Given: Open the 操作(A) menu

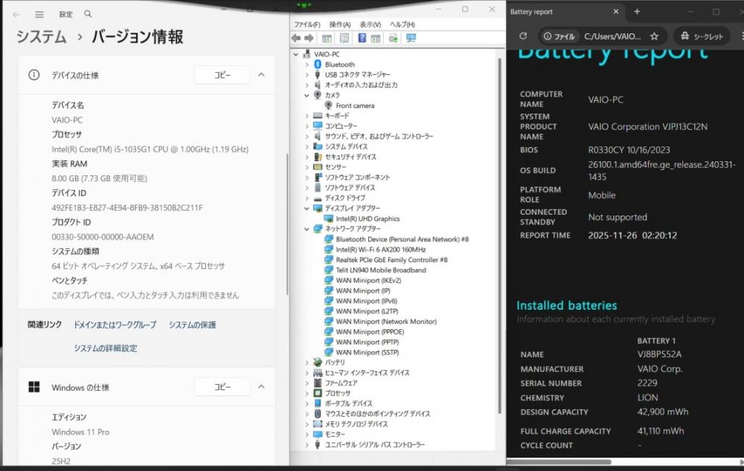Looking at the screenshot, I should tap(340, 25).
